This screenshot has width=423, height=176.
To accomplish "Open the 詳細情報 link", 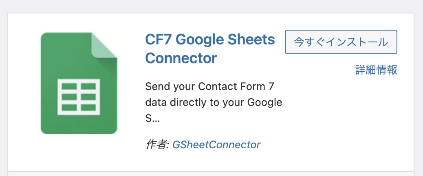I will pos(376,70).
